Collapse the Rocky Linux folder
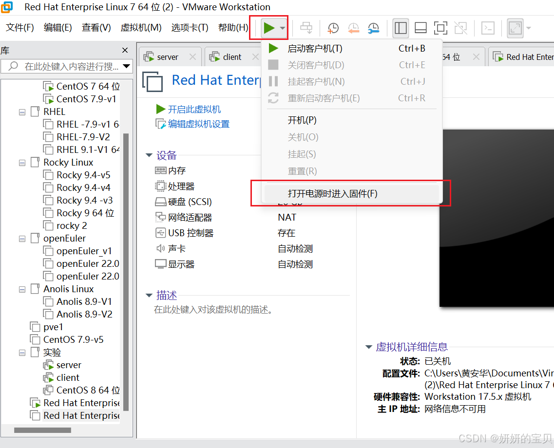Screen dimensions: 554x448 tap(22, 163)
